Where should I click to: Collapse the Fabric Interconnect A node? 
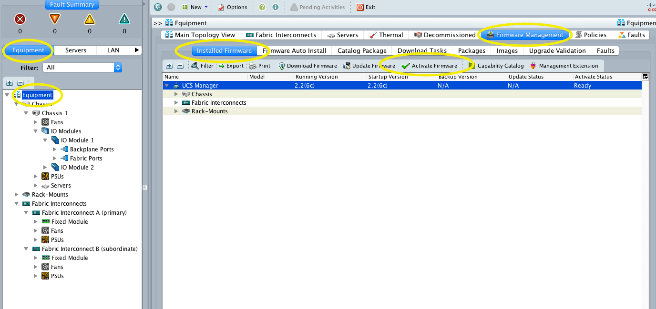[x=26, y=213]
